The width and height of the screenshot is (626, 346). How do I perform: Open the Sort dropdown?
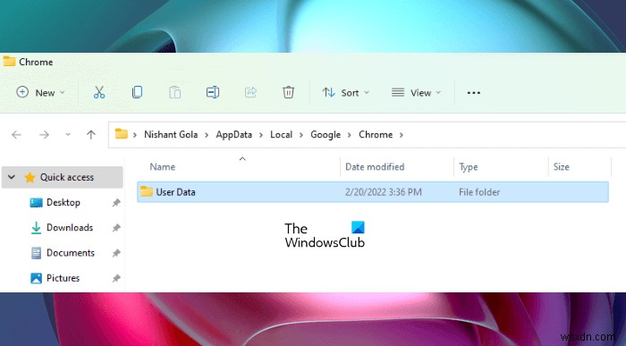(346, 93)
